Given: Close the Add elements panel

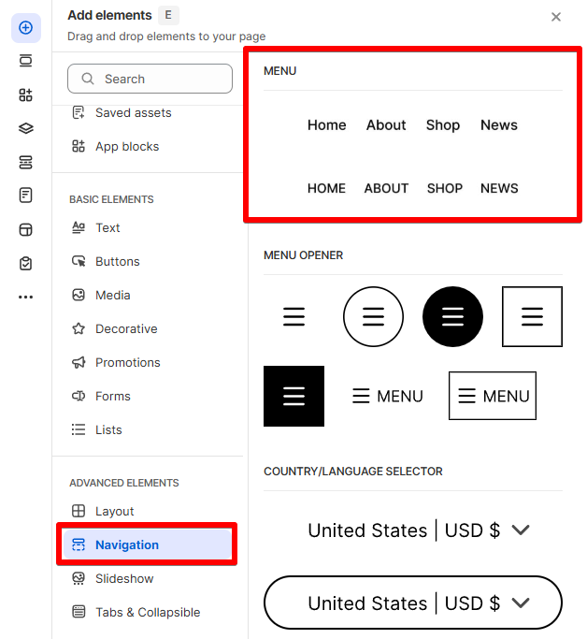Looking at the screenshot, I should point(555,17).
